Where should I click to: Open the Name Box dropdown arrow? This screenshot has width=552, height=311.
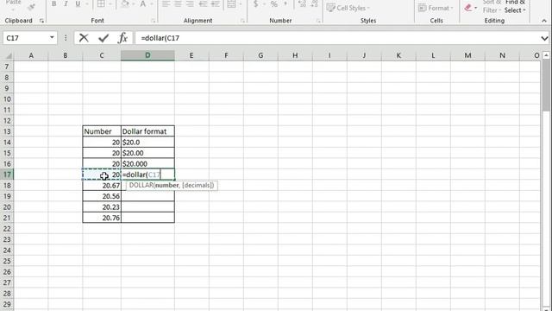tap(52, 37)
